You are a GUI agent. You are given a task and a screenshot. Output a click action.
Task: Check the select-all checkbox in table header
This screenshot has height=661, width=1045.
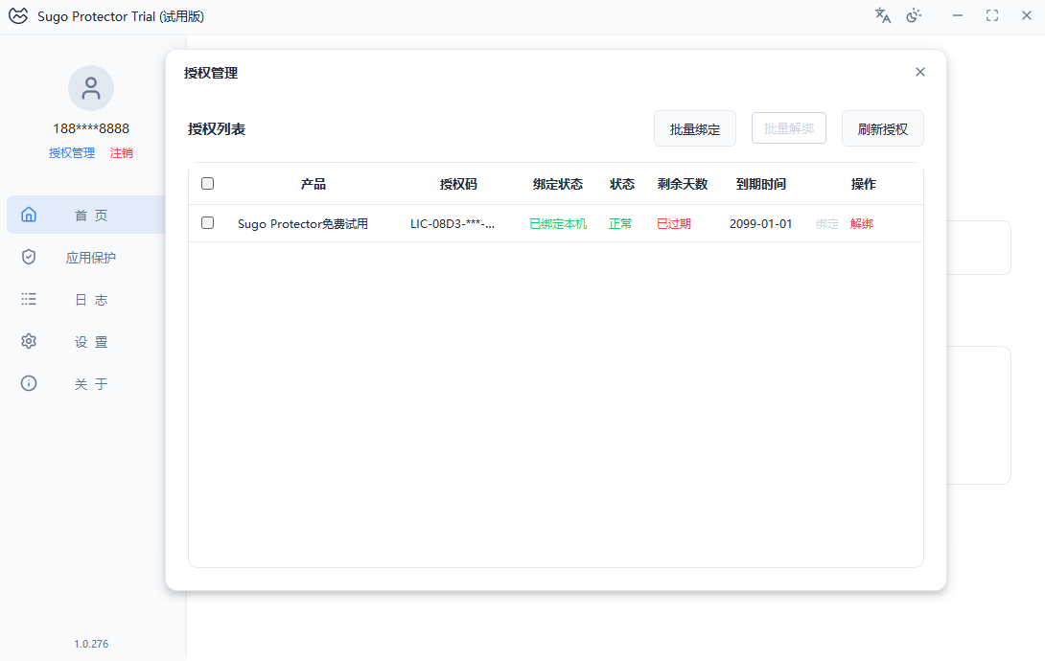click(x=207, y=184)
